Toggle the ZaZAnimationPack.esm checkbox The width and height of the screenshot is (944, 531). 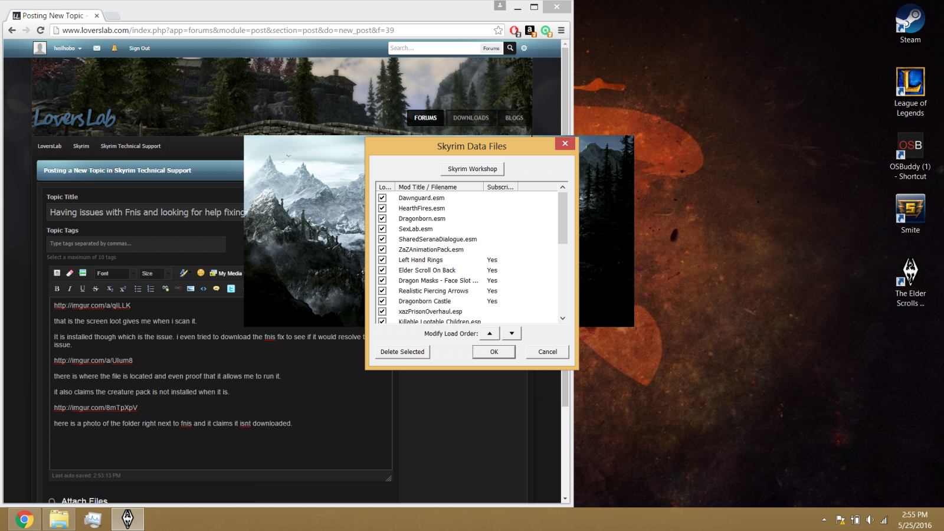coord(382,250)
